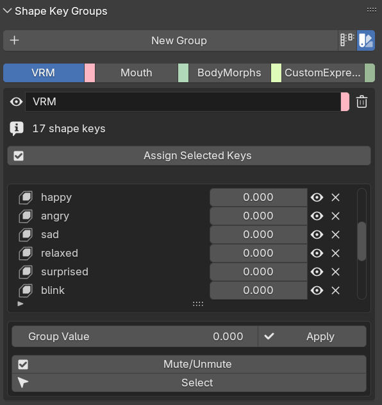The image size is (382, 405).
Task: Click pink color swatch next to VRM tab
Action: pyautogui.click(x=90, y=73)
